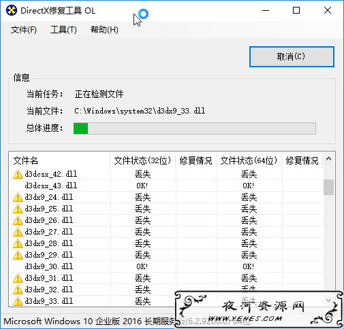The height and width of the screenshot is (329, 344).
Task: Click 修复情况 header next to 64位 column
Action: (x=302, y=160)
